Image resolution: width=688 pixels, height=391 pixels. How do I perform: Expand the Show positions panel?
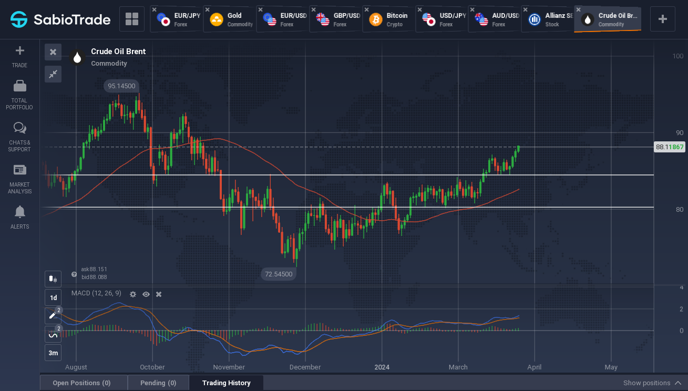tap(652, 383)
